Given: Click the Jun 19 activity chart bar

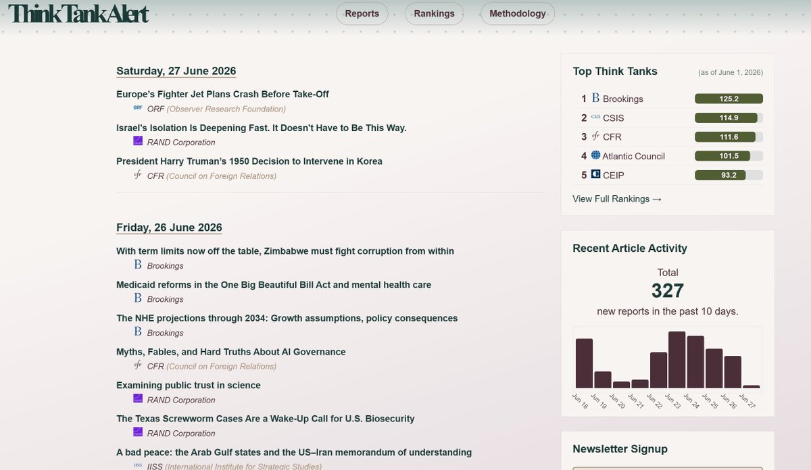Looking at the screenshot, I should tap(603, 380).
